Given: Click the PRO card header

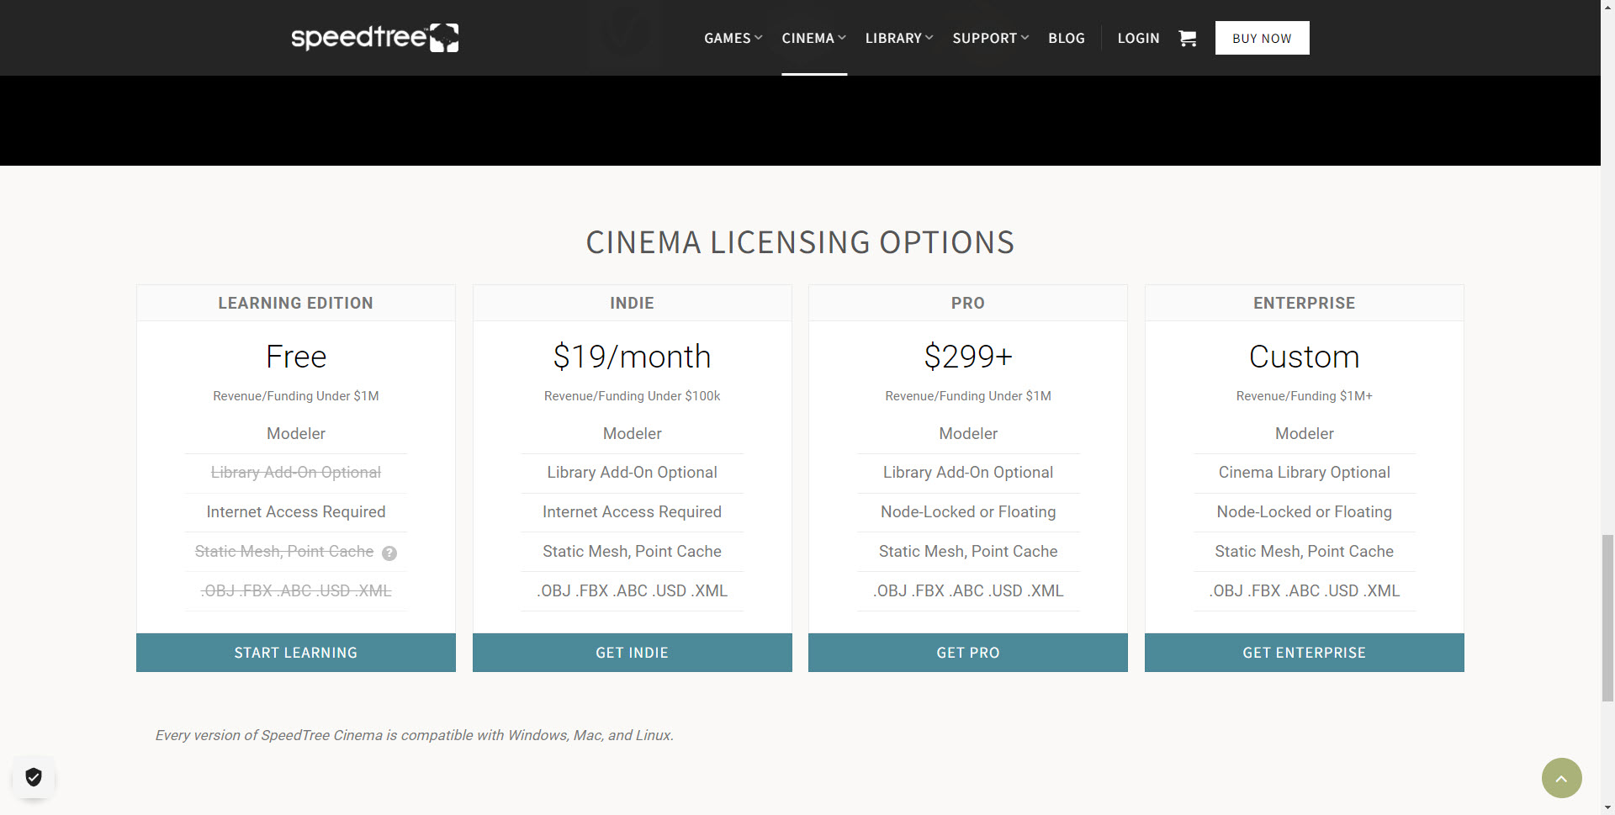Looking at the screenshot, I should (x=968, y=303).
